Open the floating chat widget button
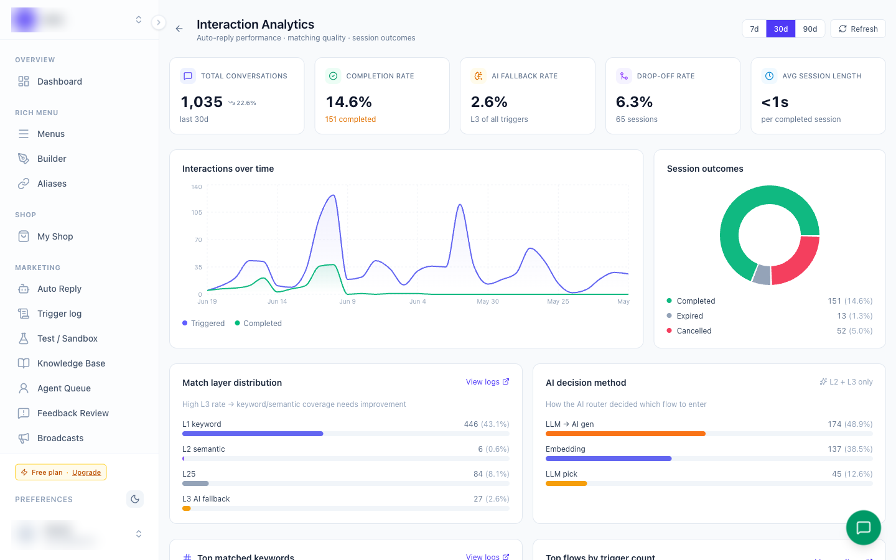The width and height of the screenshot is (896, 560). (863, 528)
